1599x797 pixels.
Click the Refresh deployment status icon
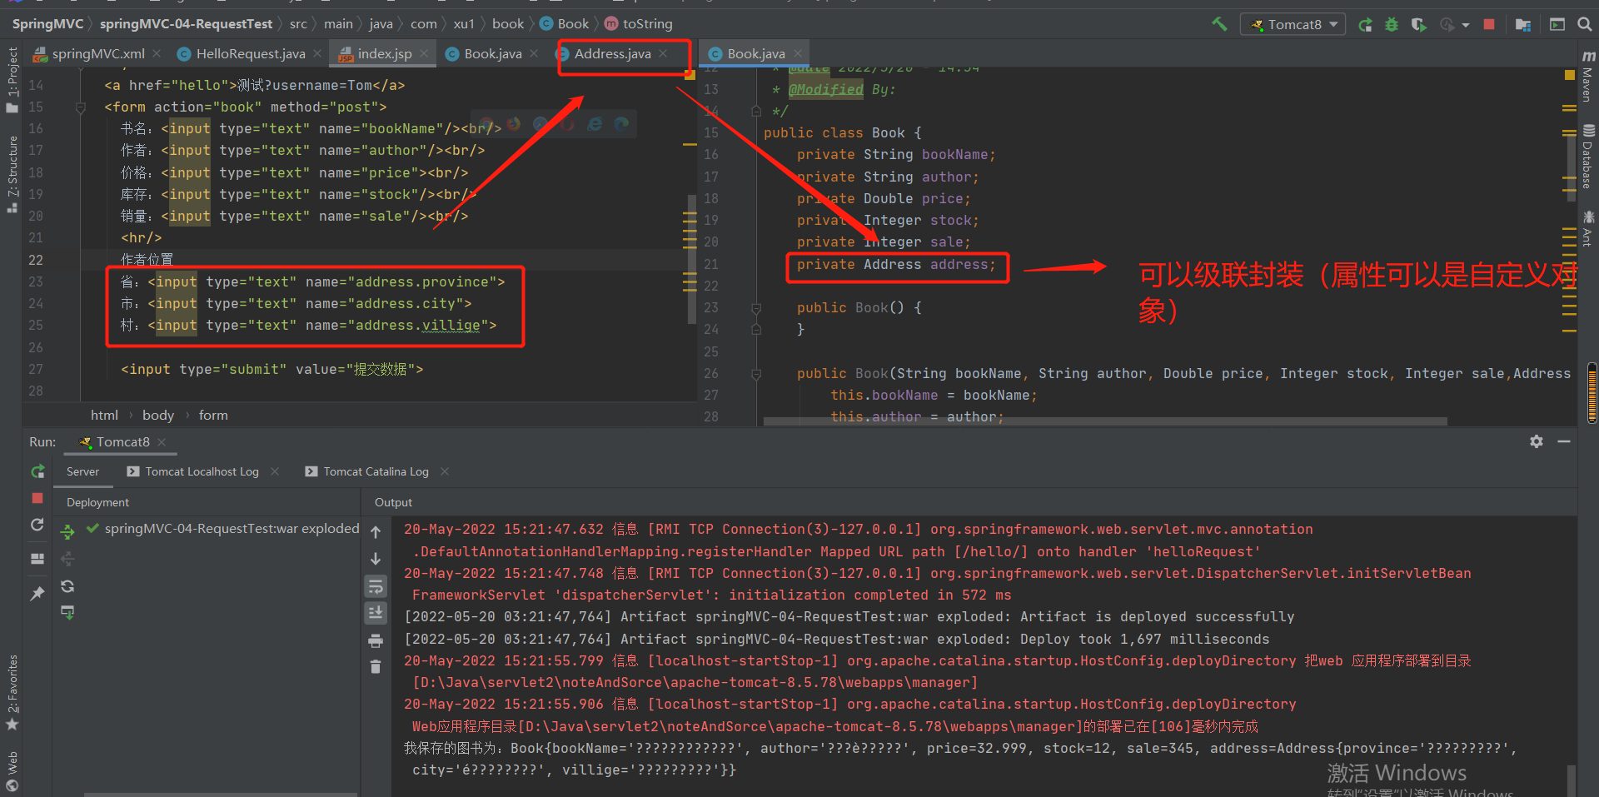pyautogui.click(x=67, y=586)
